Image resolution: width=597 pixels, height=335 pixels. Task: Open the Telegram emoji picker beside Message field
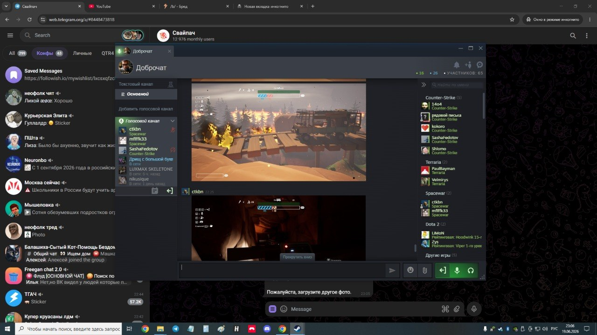pos(284,309)
